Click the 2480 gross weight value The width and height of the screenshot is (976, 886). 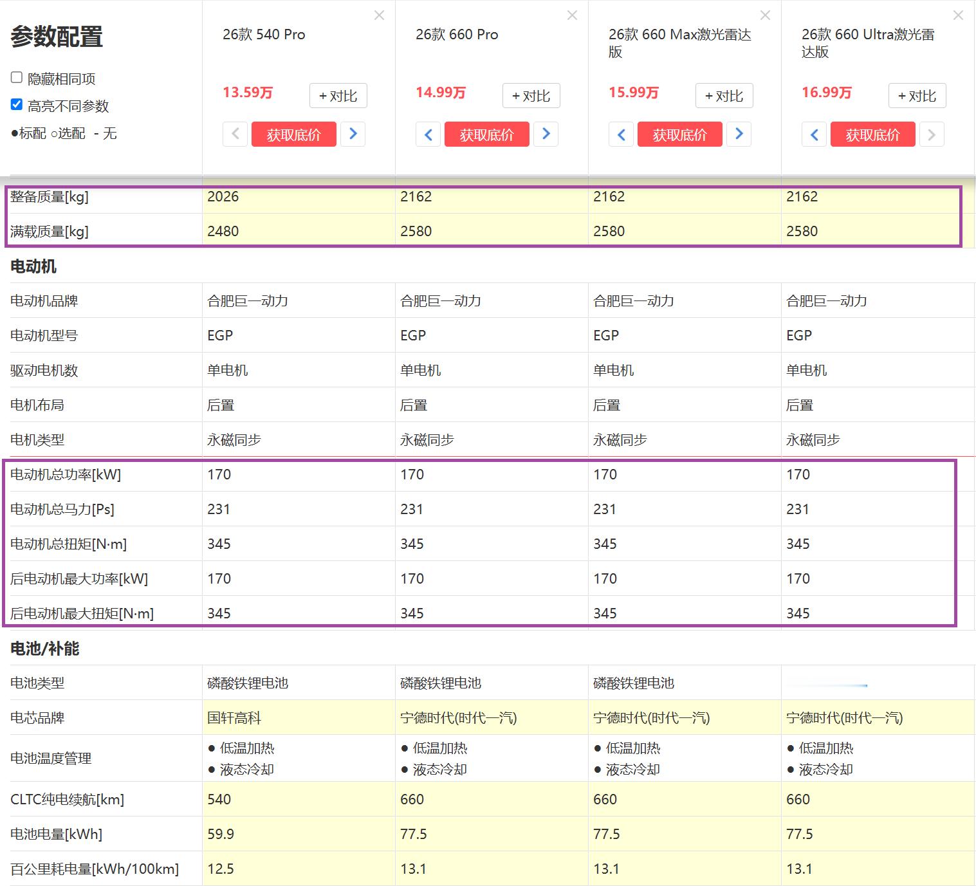223,232
